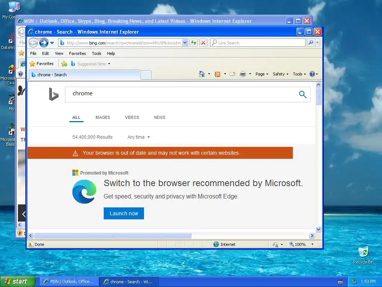The width and height of the screenshot is (382, 287).
Task: Click the Read Mail envelope icon
Action: (x=232, y=74)
